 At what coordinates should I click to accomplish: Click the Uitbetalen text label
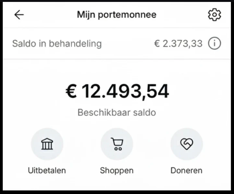47,170
